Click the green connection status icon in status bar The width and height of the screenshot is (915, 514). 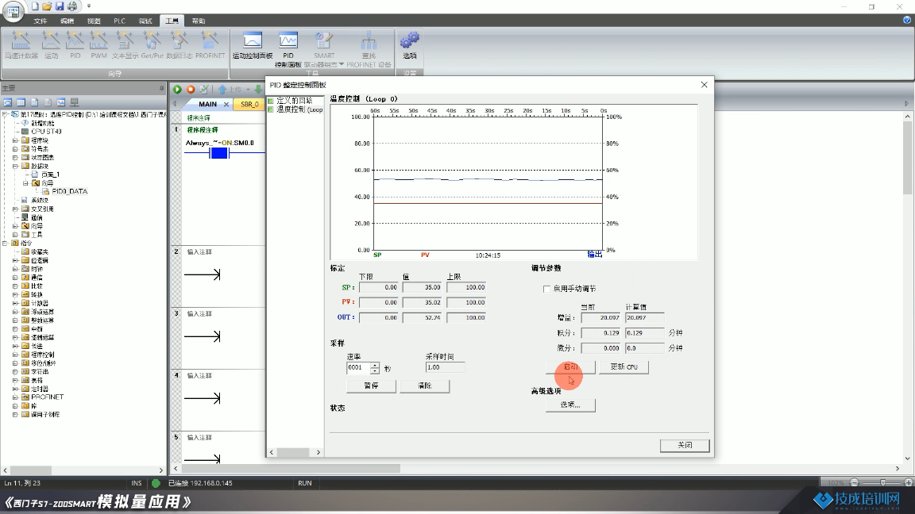[x=156, y=483]
